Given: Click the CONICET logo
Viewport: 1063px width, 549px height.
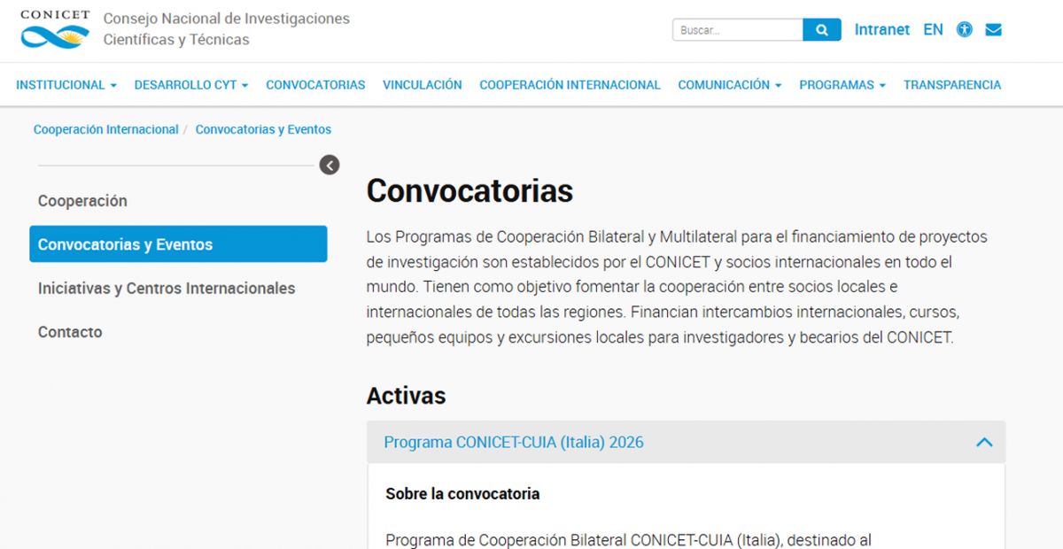Looking at the screenshot, I should coord(55,29).
